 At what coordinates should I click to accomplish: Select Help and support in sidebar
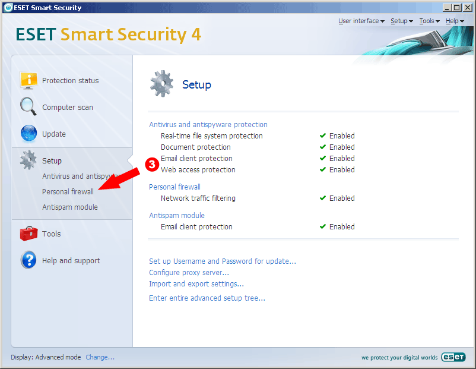coord(71,260)
